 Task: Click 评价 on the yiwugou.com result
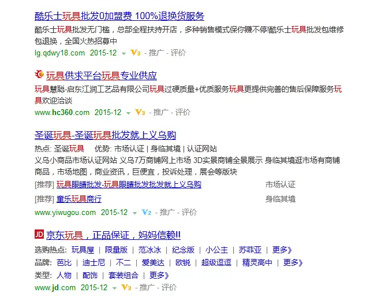[x=189, y=212]
